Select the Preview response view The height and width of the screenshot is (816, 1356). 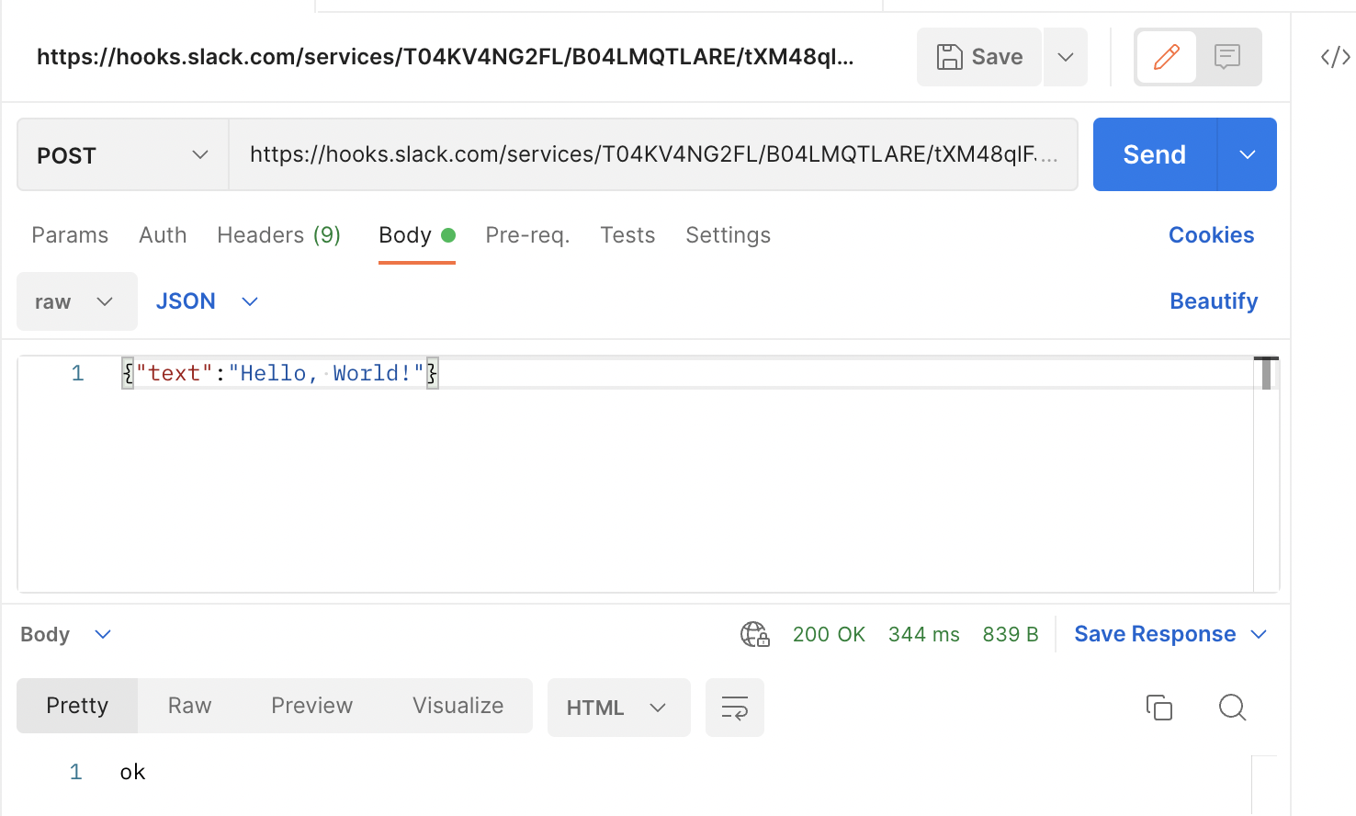311,706
